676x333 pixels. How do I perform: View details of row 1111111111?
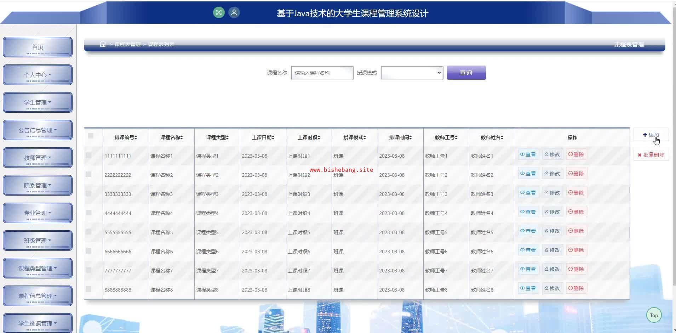(528, 154)
